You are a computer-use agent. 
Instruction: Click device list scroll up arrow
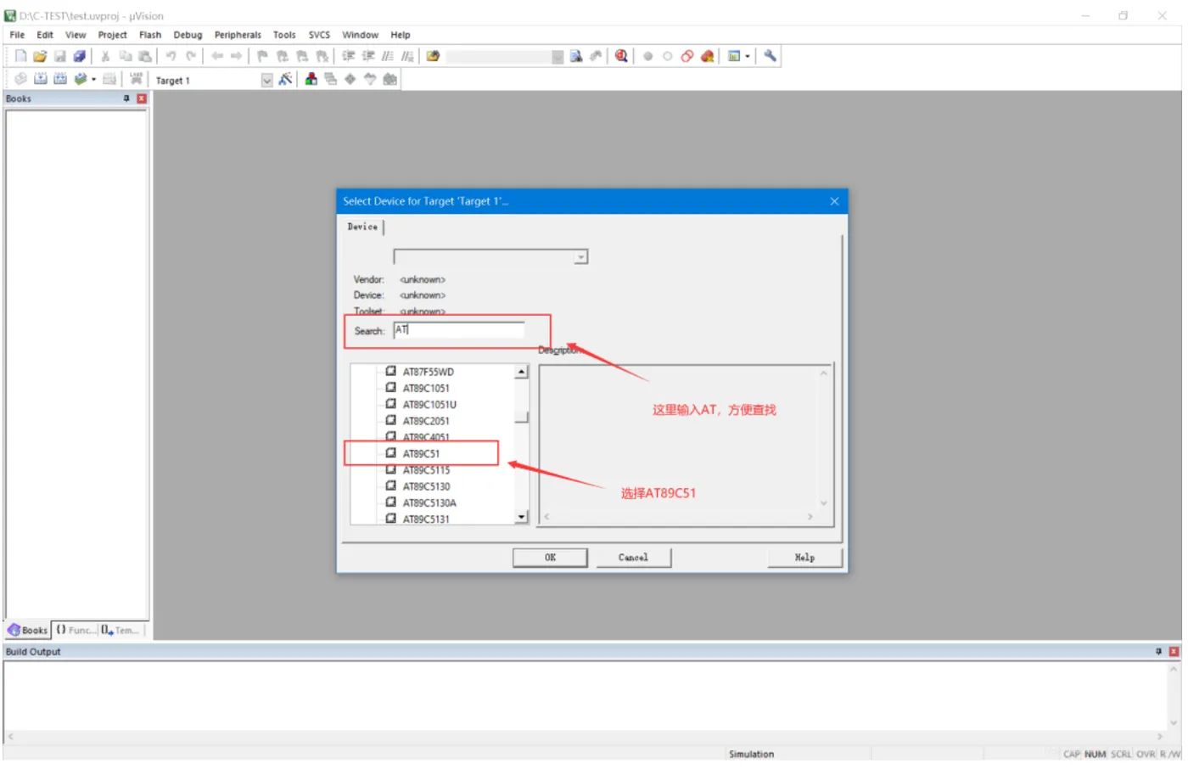point(522,373)
